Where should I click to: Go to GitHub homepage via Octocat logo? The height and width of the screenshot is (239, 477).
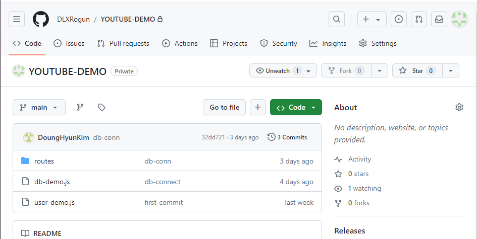(41, 19)
